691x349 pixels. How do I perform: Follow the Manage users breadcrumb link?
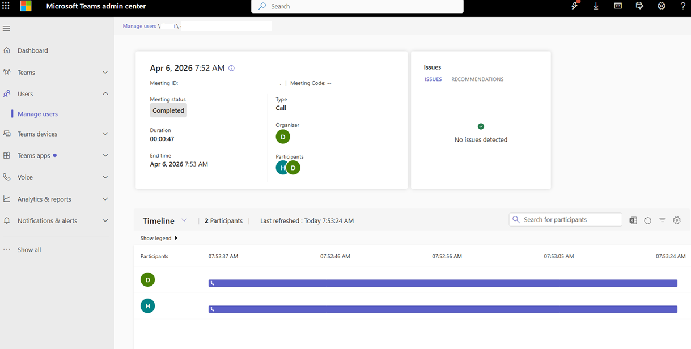[139, 26]
